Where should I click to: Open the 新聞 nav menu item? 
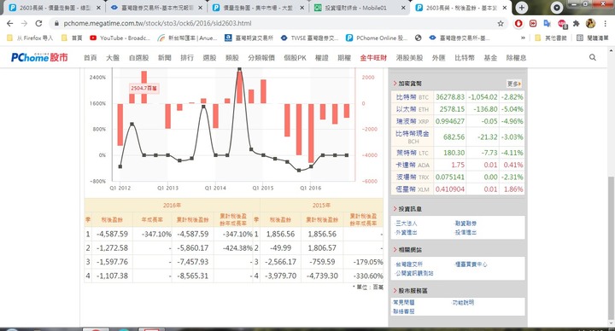(165, 57)
